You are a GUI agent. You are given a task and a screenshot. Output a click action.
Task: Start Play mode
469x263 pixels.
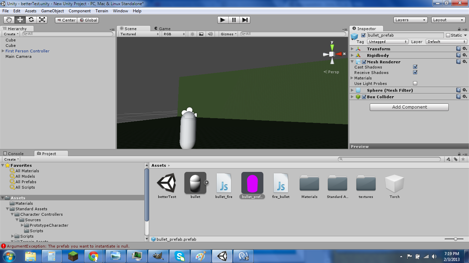[223, 20]
